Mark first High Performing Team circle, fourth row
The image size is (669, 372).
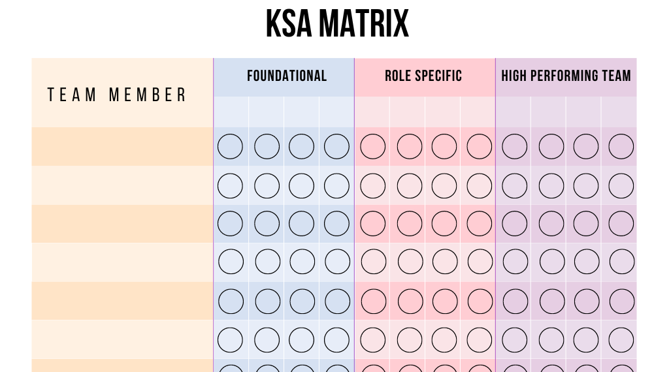point(514,262)
